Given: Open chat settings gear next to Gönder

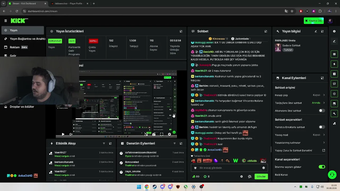Looking at the screenshot, I should [x=241, y=176].
